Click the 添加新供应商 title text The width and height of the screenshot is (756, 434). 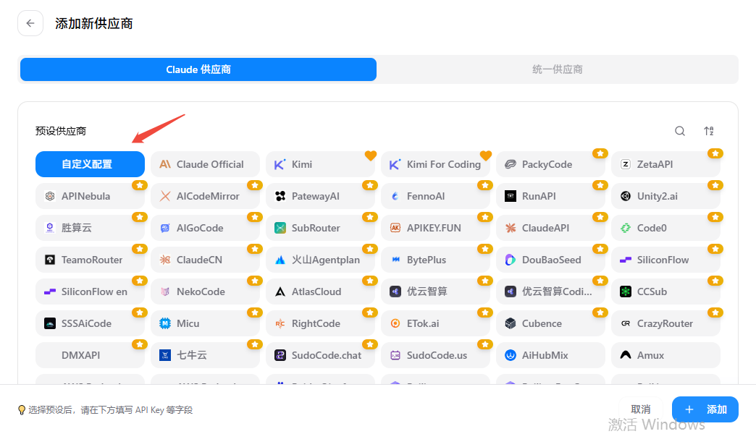point(94,24)
